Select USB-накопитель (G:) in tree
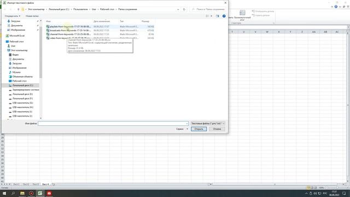350x197 pixels. click(22, 103)
